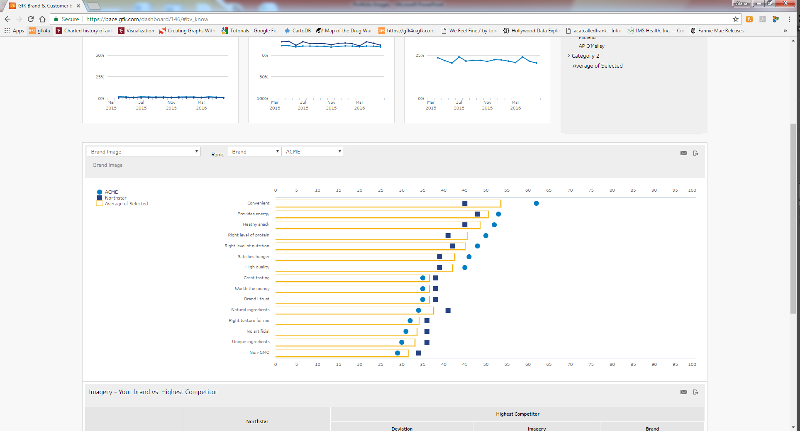The height and width of the screenshot is (431, 800).
Task: Select Average of Selected in the sidebar
Action: (x=598, y=66)
